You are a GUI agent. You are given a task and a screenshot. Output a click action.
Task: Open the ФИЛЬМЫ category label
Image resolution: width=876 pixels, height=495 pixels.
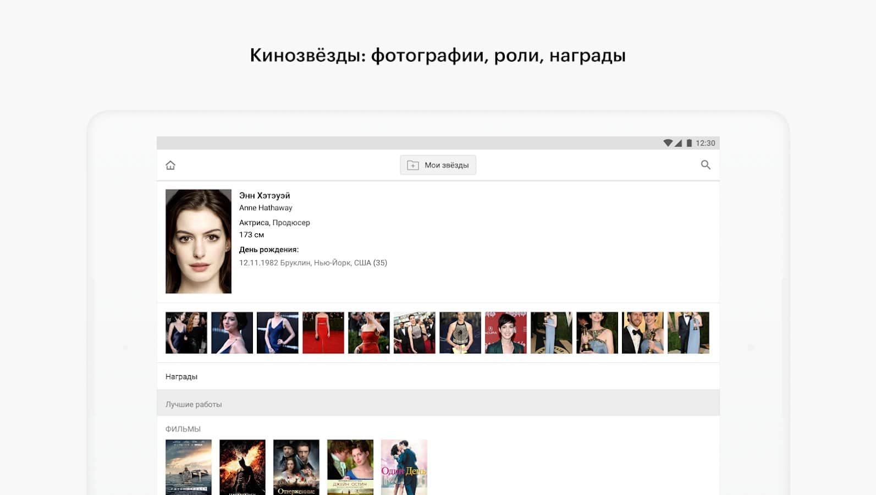click(183, 429)
